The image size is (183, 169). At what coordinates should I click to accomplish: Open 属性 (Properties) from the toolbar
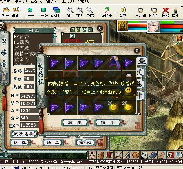(175, 12)
